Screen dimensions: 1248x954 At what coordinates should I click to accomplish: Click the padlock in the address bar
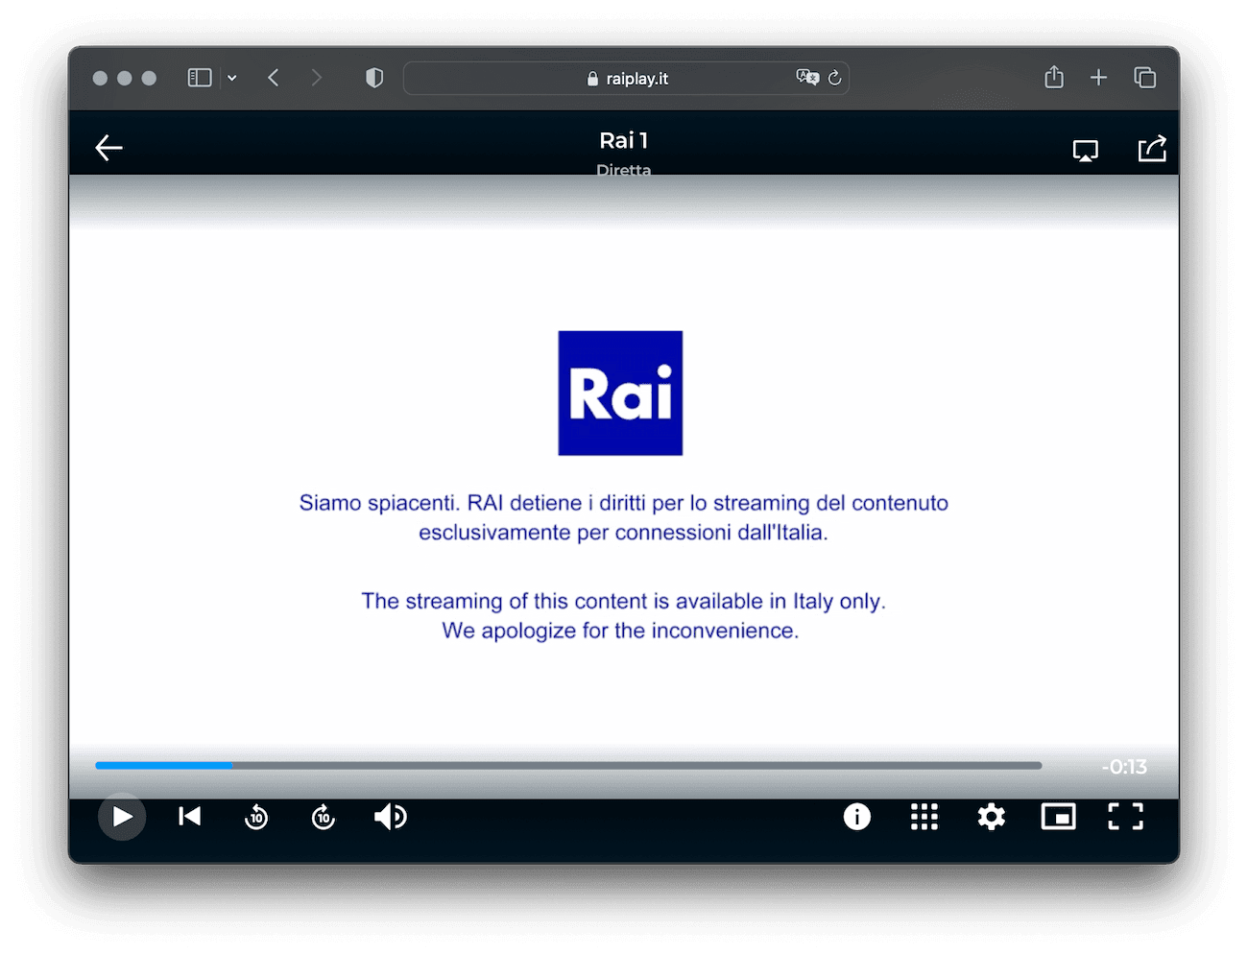click(x=592, y=79)
